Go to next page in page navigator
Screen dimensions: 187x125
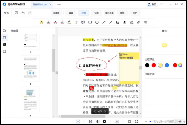[x=105, y=111]
